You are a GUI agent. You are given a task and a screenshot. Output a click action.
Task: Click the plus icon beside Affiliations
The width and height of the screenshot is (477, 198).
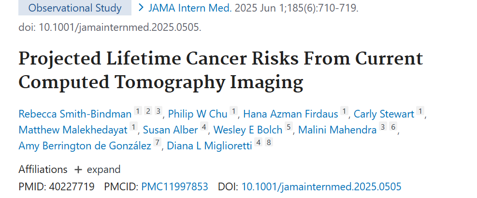tap(78, 170)
